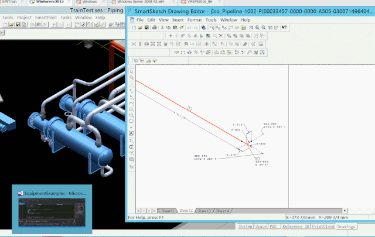Select the arrow Select tool in left toolbox
This screenshot has height=237, width=375.
point(131,71)
